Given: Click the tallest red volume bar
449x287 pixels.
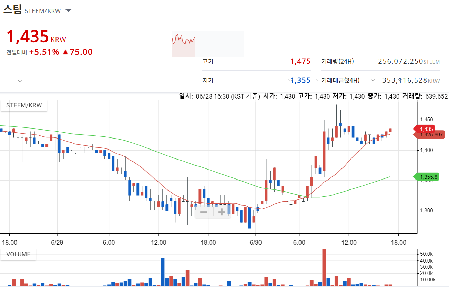Looking at the screenshot, I should pos(324,267).
